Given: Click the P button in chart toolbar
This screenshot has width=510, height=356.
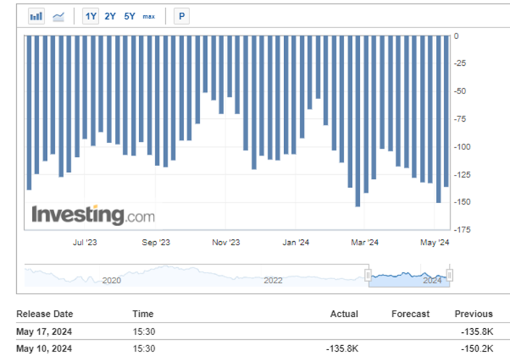Looking at the screenshot, I should pos(181,16).
